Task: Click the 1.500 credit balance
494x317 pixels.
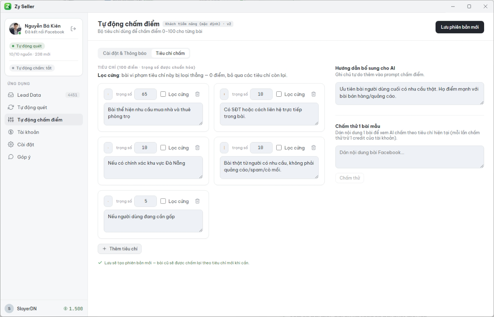Action: point(76,309)
